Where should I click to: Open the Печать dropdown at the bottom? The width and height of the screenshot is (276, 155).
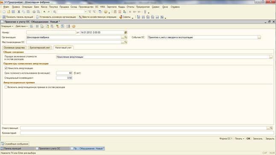click(x=239, y=139)
